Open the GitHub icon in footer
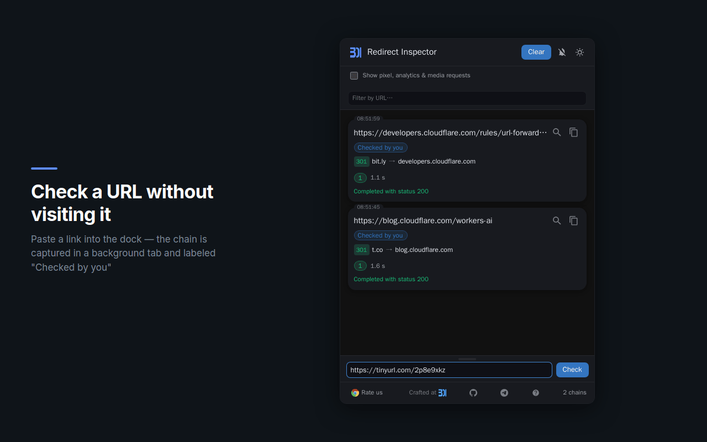Viewport: 707px width, 442px height. (x=473, y=393)
